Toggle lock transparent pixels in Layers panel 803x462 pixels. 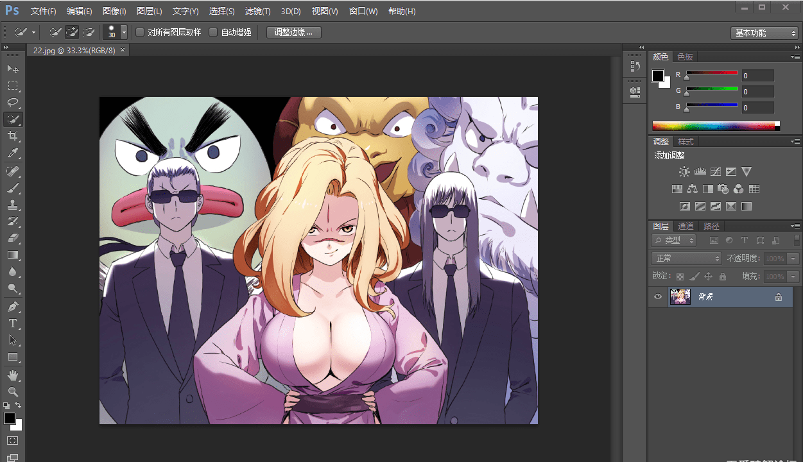click(680, 277)
